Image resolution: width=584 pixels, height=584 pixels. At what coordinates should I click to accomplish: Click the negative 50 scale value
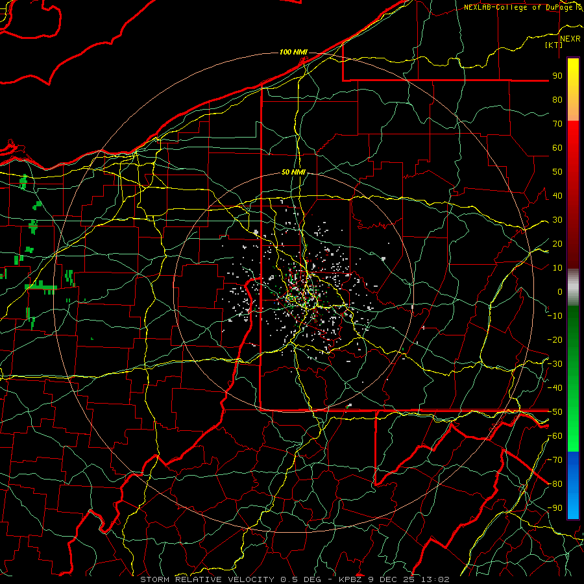tap(555, 412)
